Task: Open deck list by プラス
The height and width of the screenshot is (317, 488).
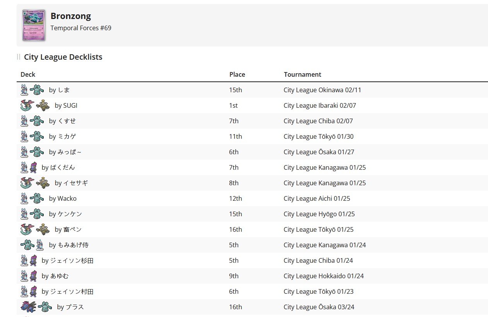Action: (x=70, y=307)
